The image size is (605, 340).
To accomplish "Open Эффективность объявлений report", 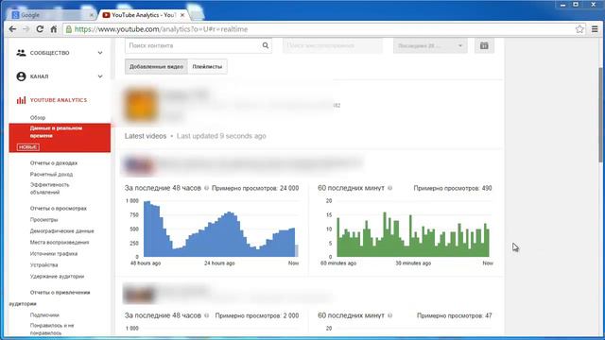I will pyautogui.click(x=49, y=189).
